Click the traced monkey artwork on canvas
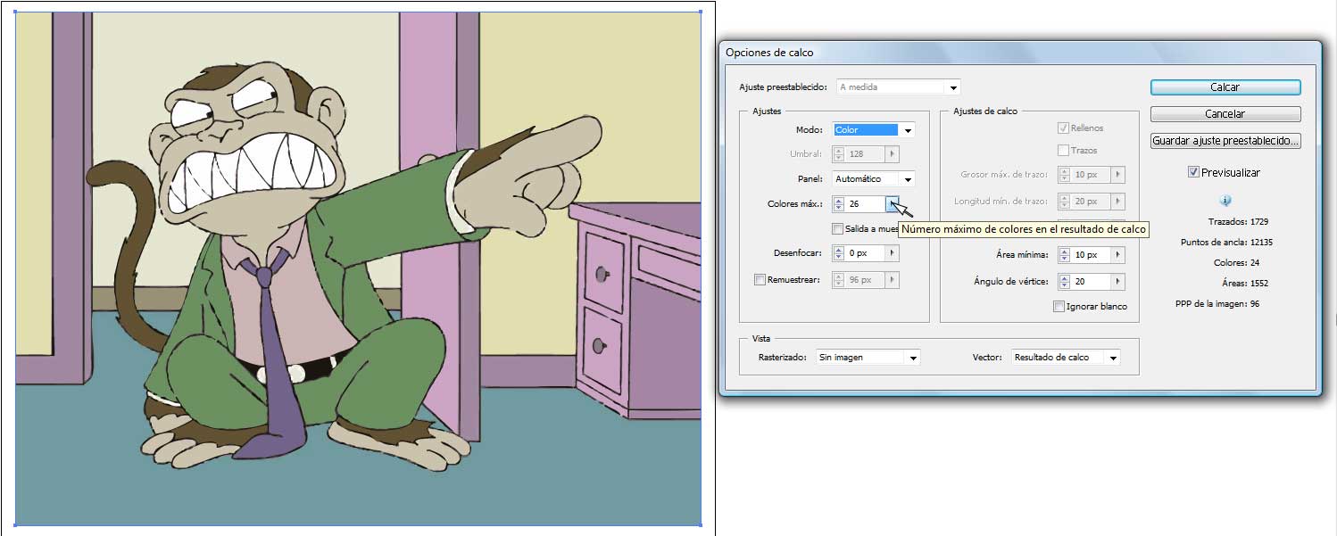Screen dimensions: 1337x536 357,268
